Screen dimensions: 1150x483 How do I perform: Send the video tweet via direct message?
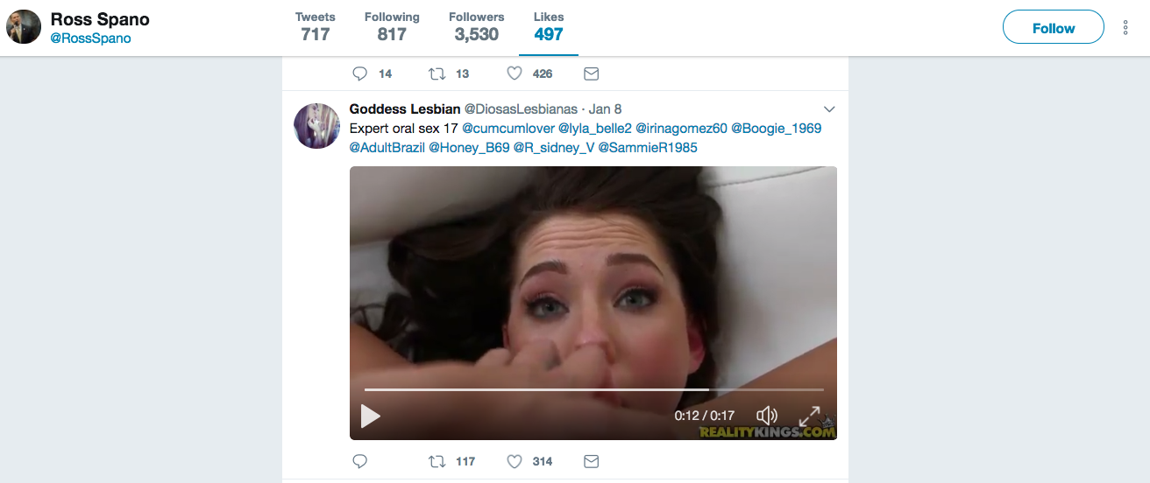coord(592,461)
